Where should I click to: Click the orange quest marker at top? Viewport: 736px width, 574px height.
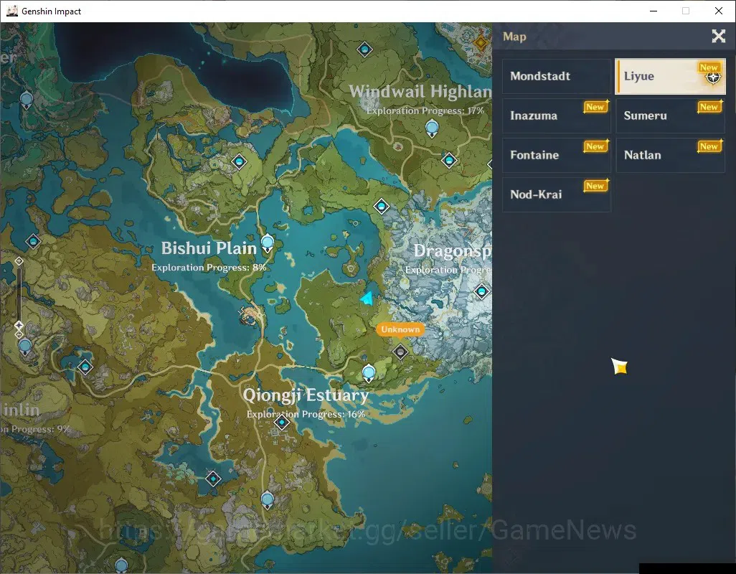pyautogui.click(x=481, y=43)
